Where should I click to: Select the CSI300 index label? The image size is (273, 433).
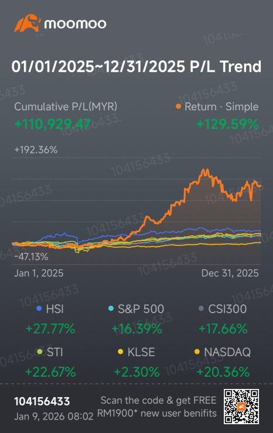[x=227, y=309]
